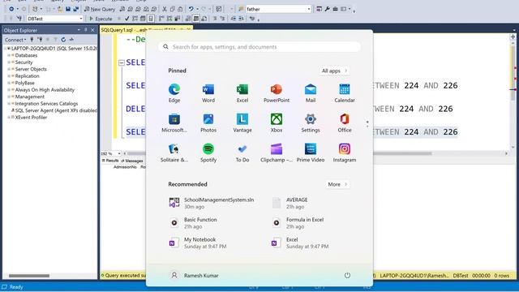Click the Execute button
Image resolution: width=519 pixels, height=292 pixels.
click(101, 19)
